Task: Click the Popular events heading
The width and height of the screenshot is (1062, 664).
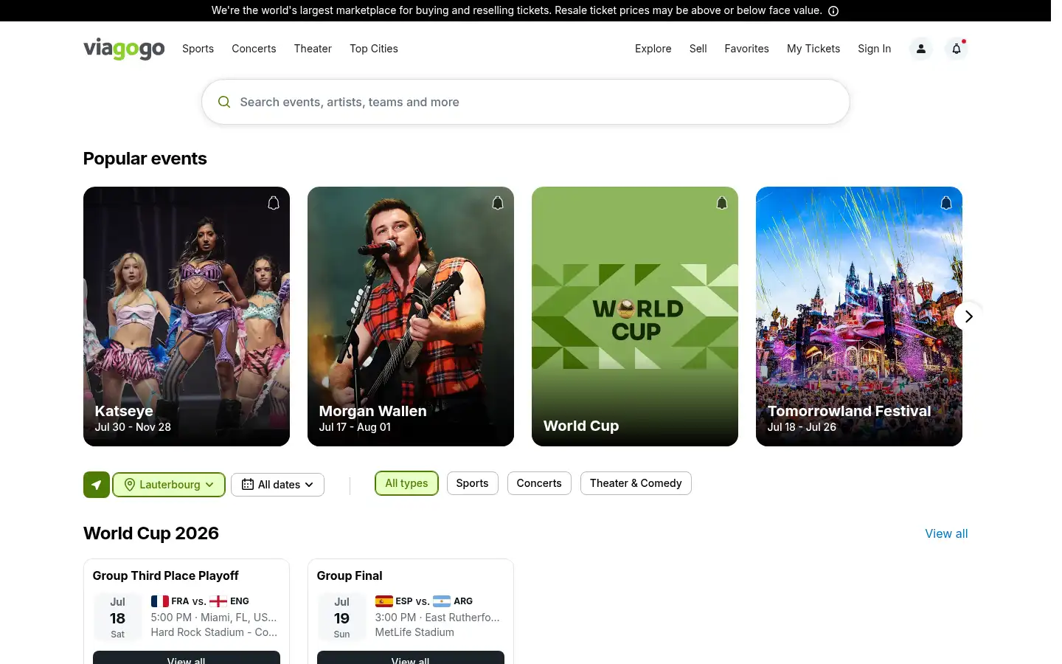Action: 145,159
